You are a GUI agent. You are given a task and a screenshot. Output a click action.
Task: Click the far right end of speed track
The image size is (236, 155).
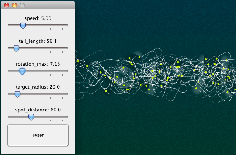(67, 25)
